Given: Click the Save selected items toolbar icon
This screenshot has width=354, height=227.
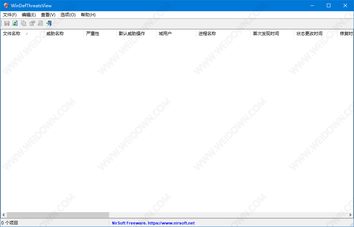Looking at the screenshot, I should 7,23.
